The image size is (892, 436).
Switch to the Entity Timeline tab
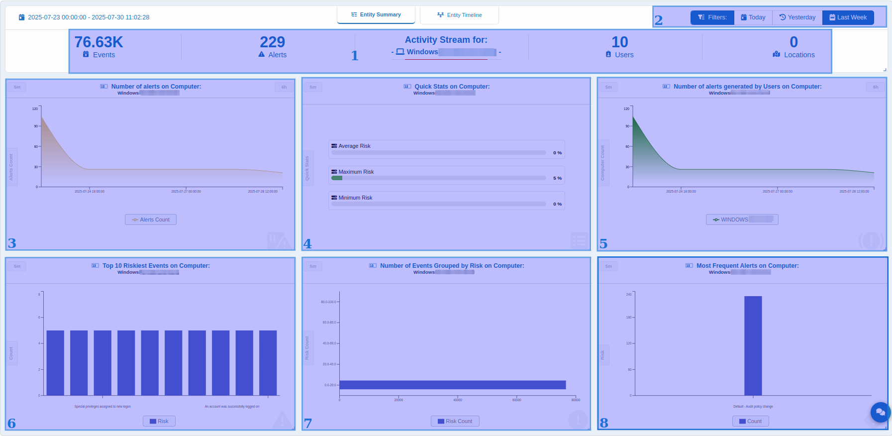click(x=459, y=15)
